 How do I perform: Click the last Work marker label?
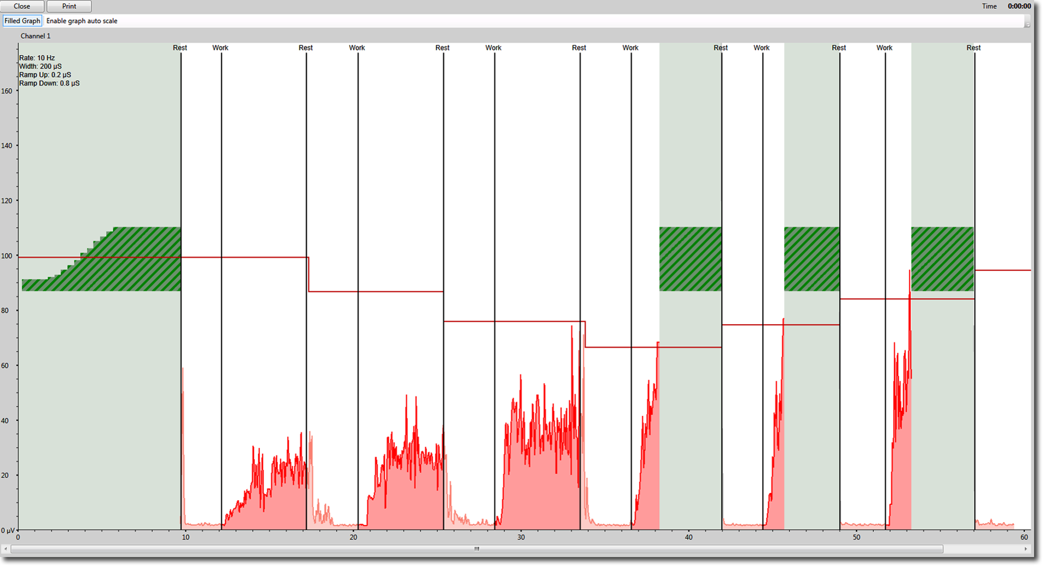[x=884, y=48]
